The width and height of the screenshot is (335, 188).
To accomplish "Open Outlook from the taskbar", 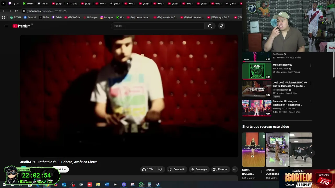I will coord(64,185).
